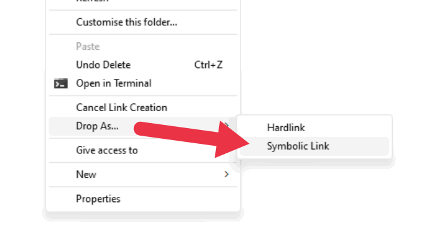Expand the New submenu chevron
This screenshot has width=442, height=248.
point(226,174)
